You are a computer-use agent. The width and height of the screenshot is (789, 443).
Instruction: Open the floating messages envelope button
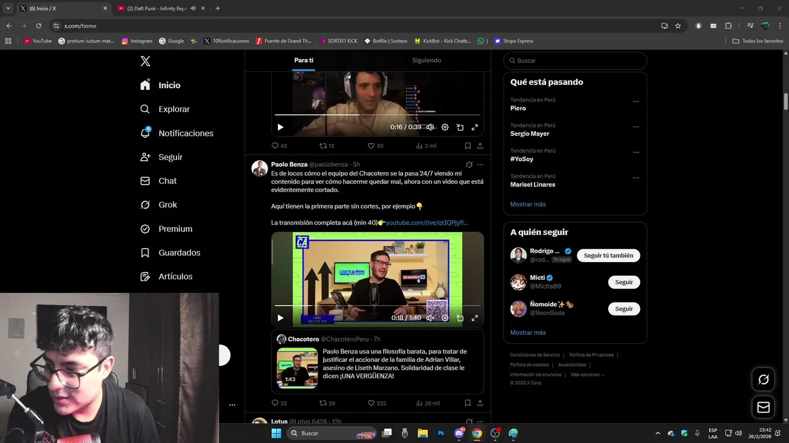click(763, 407)
